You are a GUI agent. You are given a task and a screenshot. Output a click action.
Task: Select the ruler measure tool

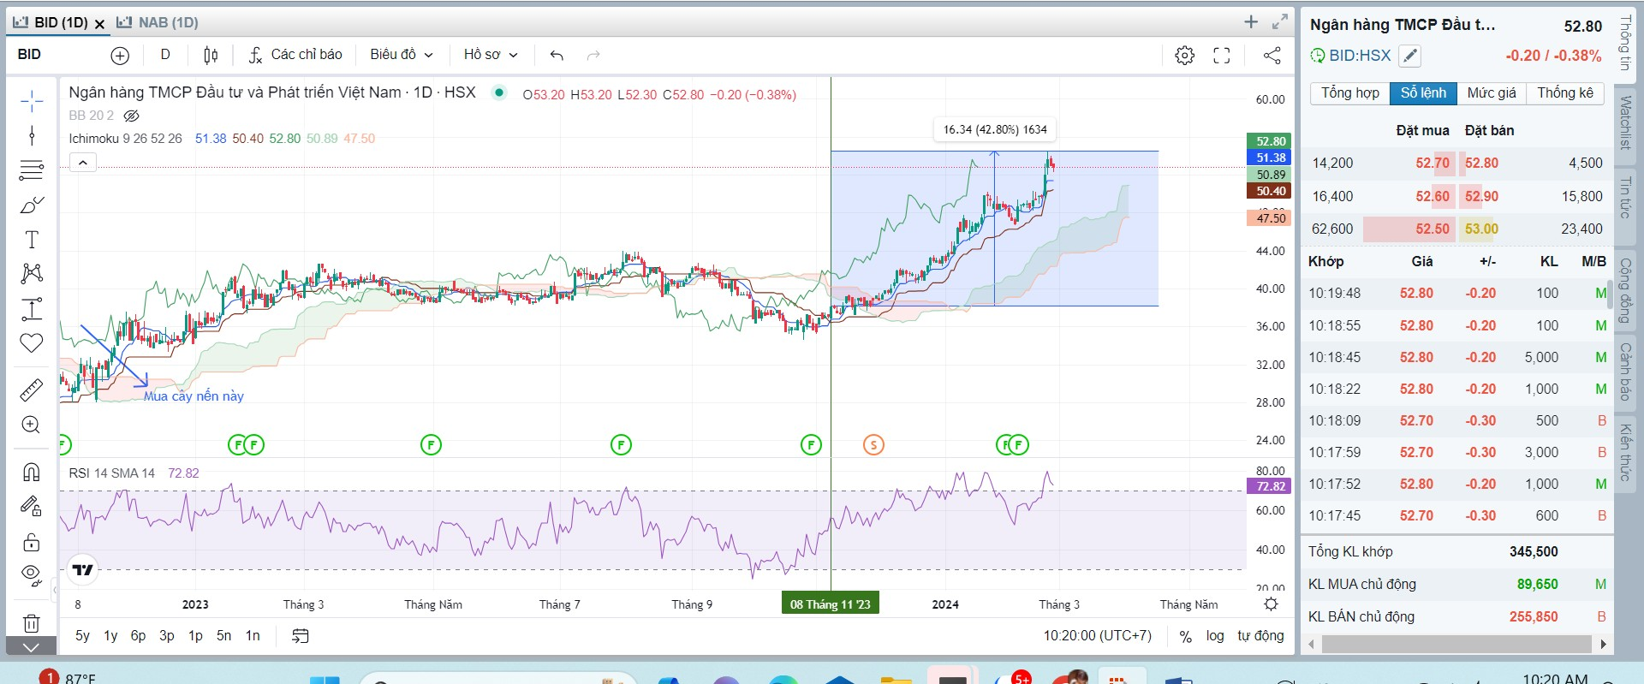click(x=32, y=390)
